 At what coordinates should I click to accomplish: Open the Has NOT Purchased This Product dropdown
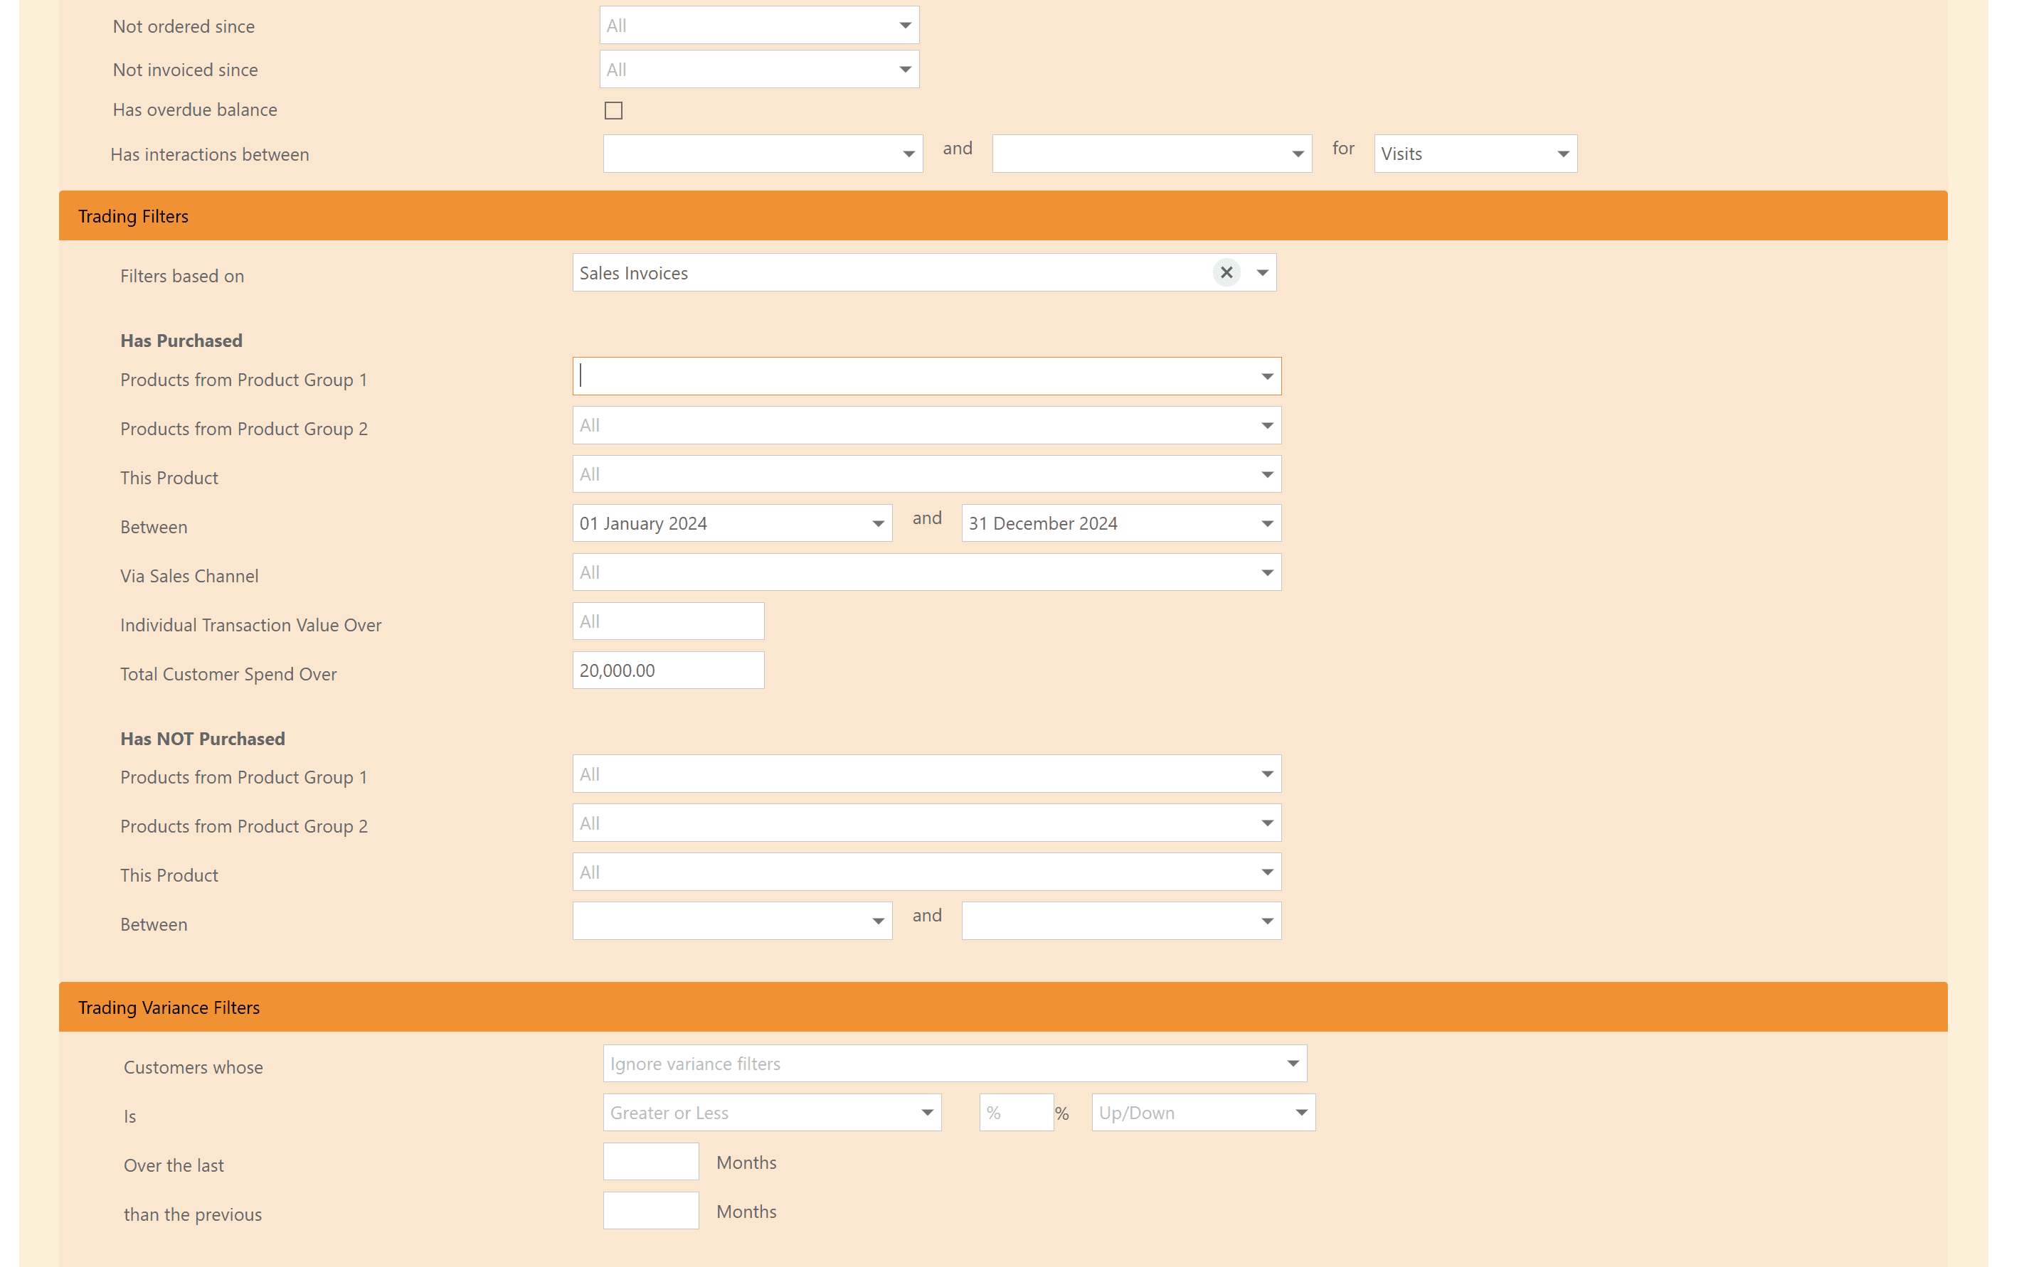[x=926, y=872]
